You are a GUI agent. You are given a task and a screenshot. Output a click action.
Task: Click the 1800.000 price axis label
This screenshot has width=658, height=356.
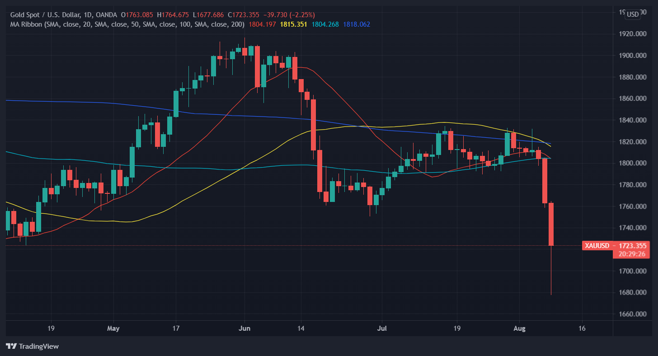point(633,163)
